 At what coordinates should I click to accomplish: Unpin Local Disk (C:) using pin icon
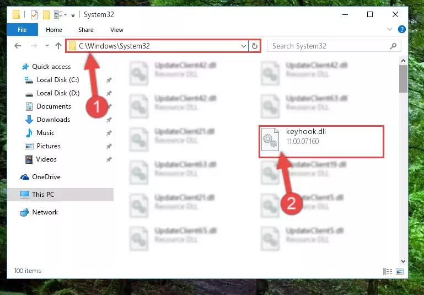click(x=109, y=80)
